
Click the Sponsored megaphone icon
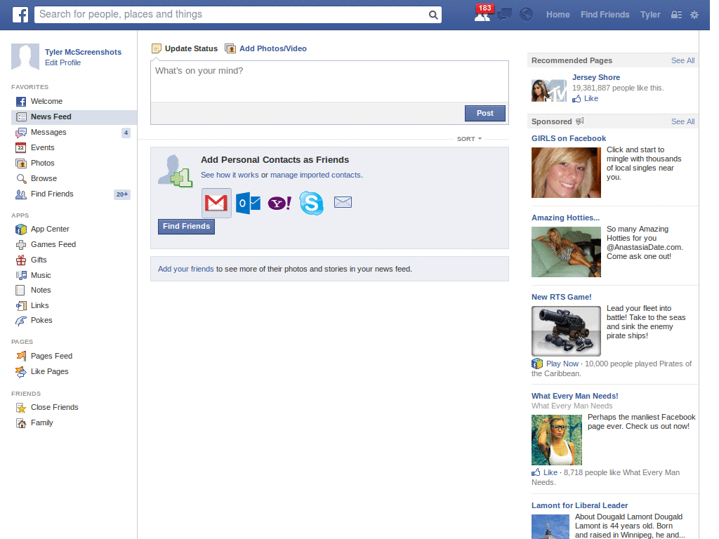tap(579, 121)
